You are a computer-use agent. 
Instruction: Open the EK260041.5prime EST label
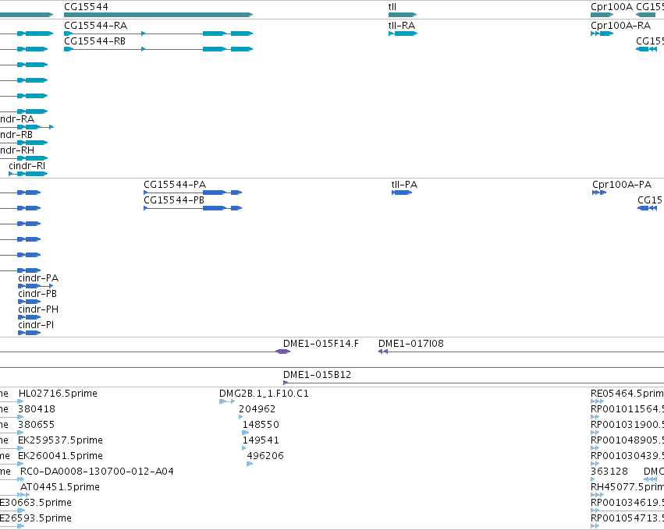click(x=60, y=456)
